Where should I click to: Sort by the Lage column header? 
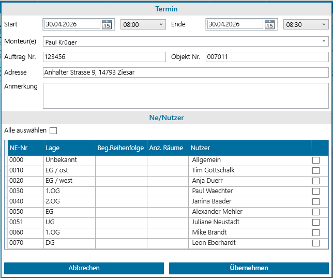pyautogui.click(x=70, y=148)
